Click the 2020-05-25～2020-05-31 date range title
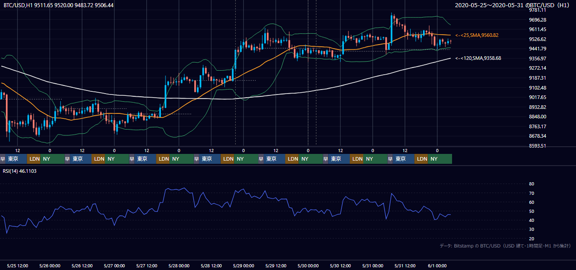This screenshot has width=576, height=270. pos(512,5)
